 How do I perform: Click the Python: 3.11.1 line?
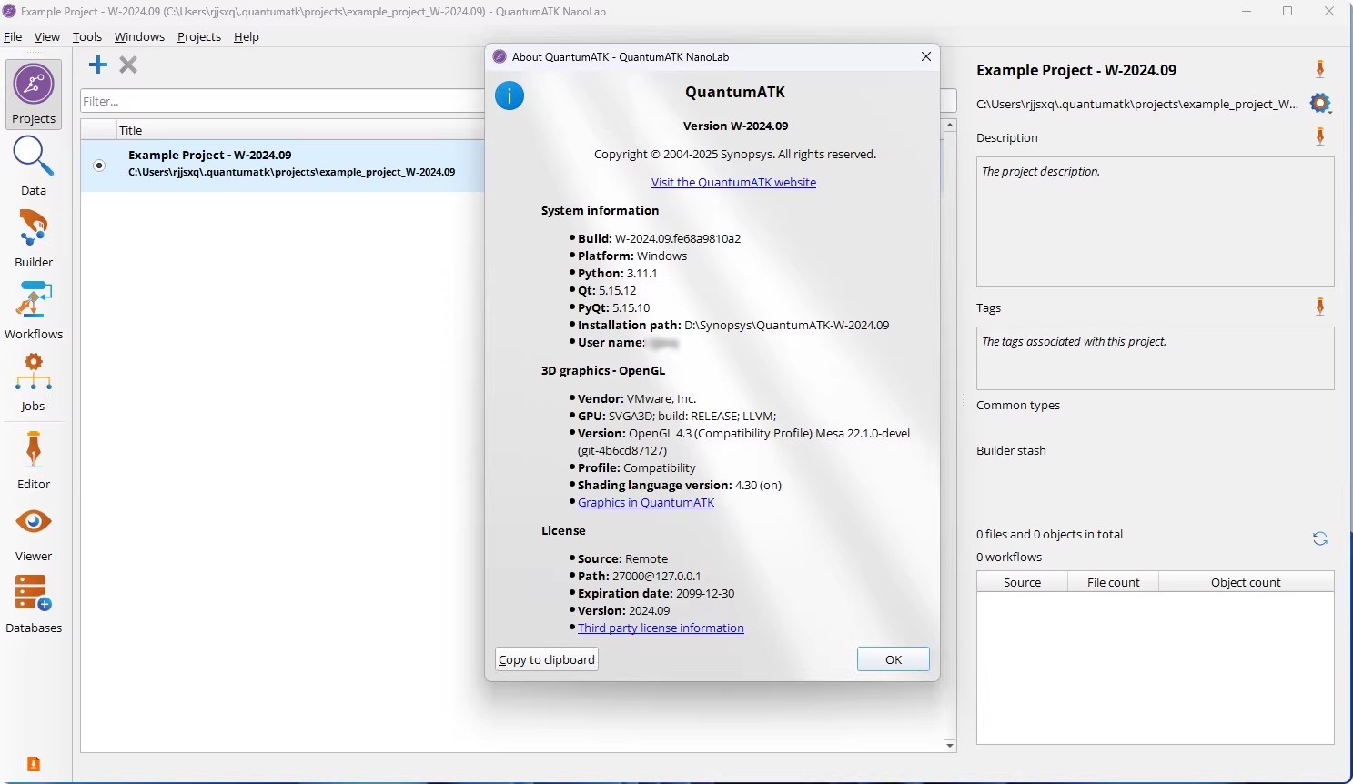617,273
